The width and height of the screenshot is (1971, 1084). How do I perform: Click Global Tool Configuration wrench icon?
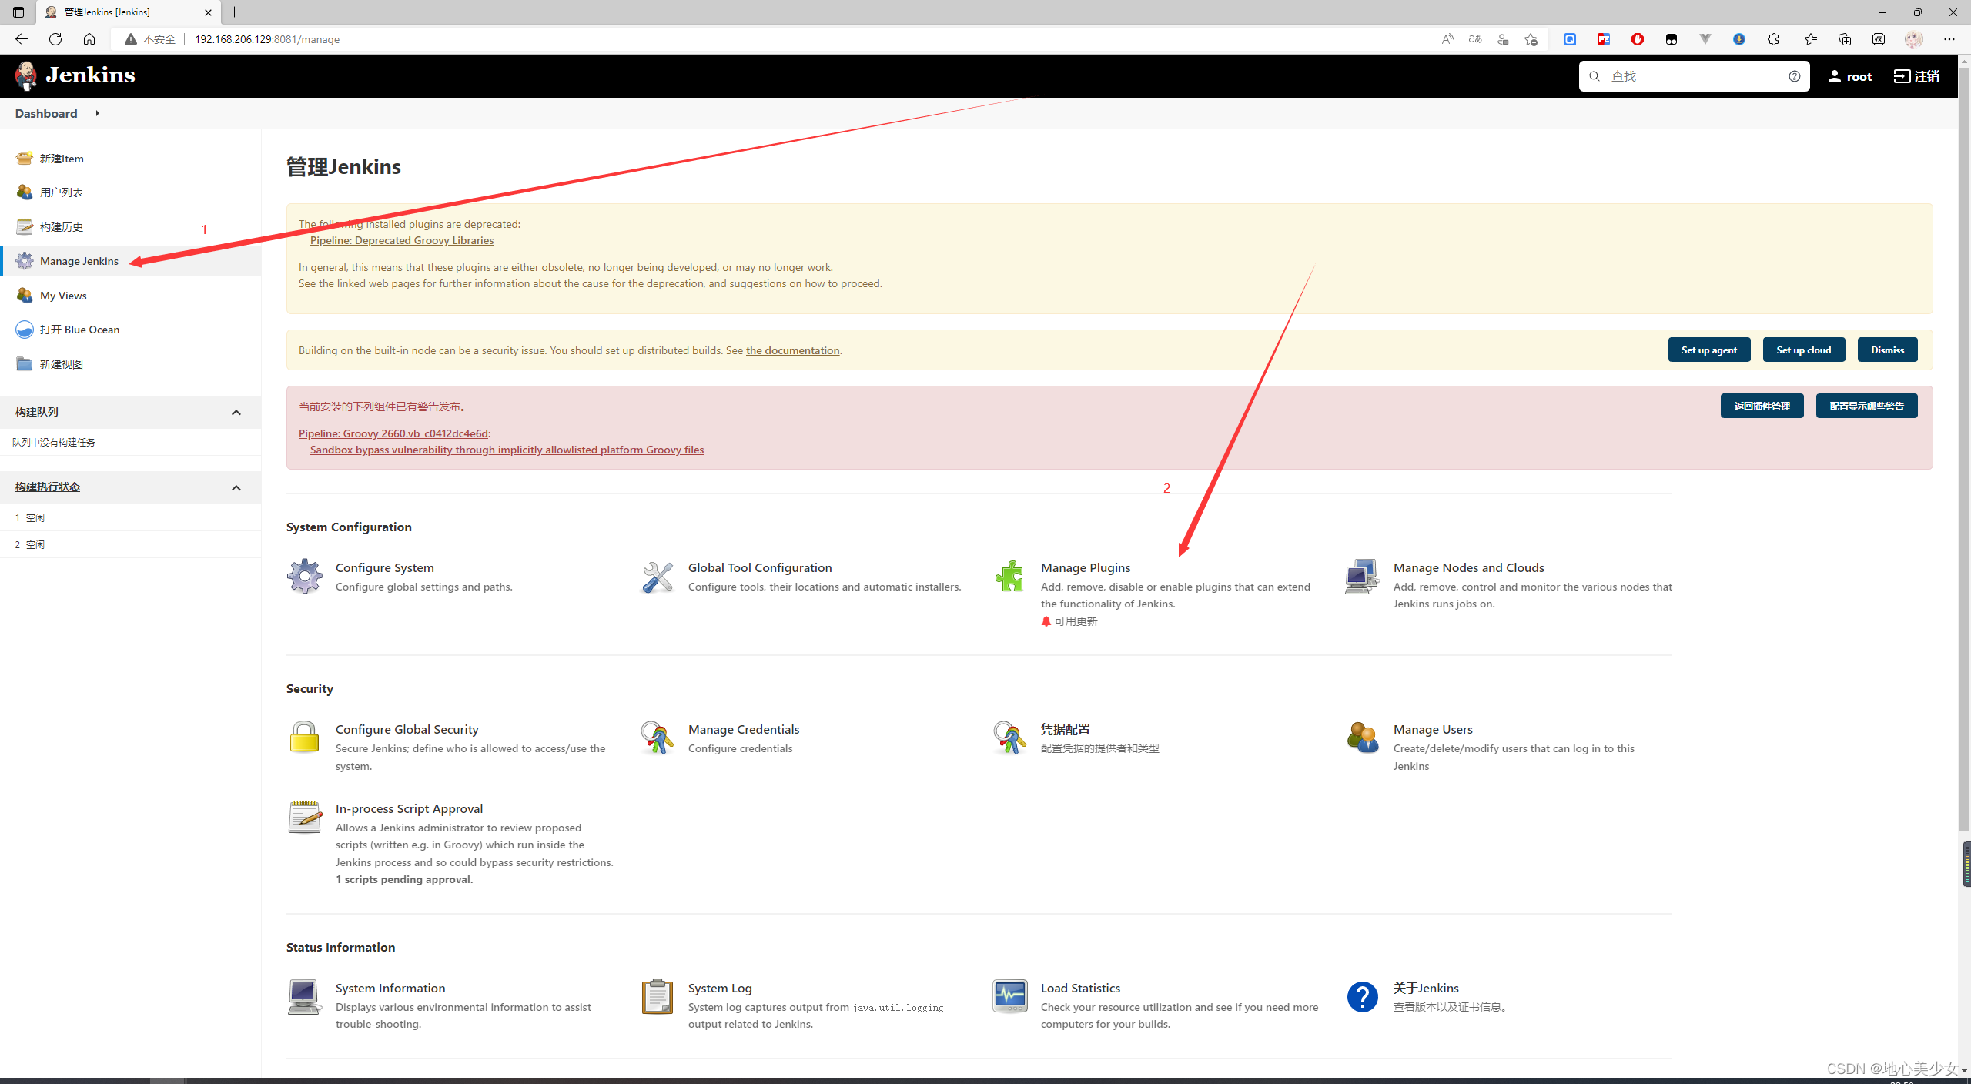click(x=658, y=576)
